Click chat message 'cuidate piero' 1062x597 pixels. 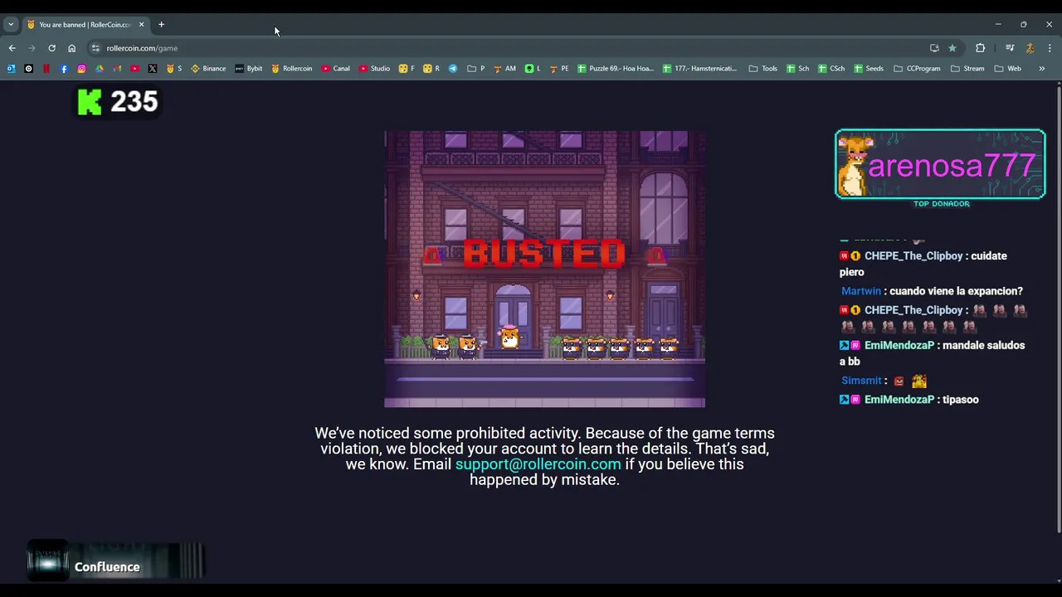923,264
